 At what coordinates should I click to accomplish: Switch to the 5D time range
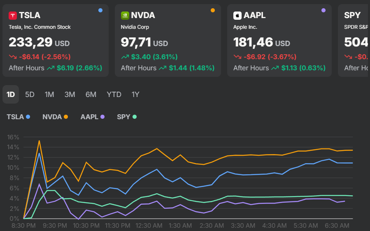(x=30, y=95)
